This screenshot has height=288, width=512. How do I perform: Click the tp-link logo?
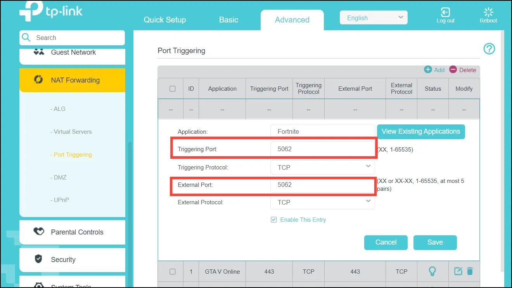(x=51, y=10)
